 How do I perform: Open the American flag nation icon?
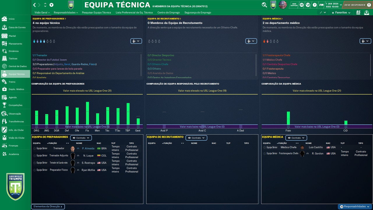tap(282, 5)
